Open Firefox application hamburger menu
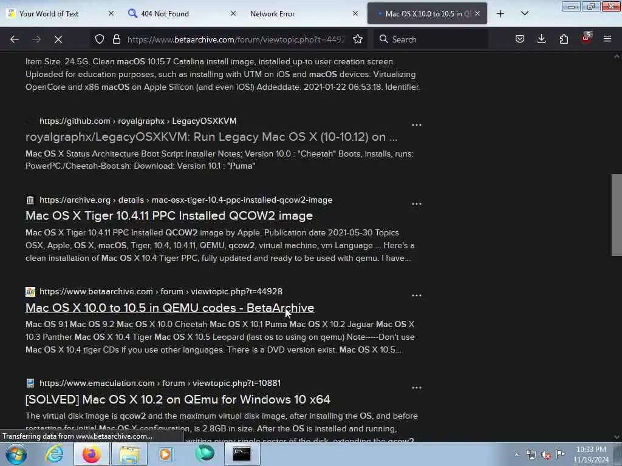The width and height of the screenshot is (622, 466). pyautogui.click(x=607, y=39)
